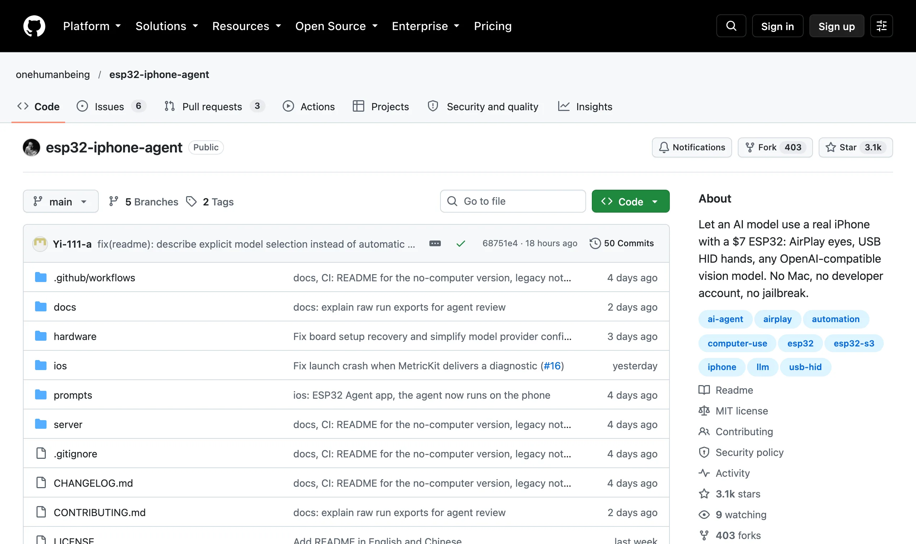Screen dimensions: 916x544
Task: Open the main branch selector dropdown
Action: (x=61, y=201)
